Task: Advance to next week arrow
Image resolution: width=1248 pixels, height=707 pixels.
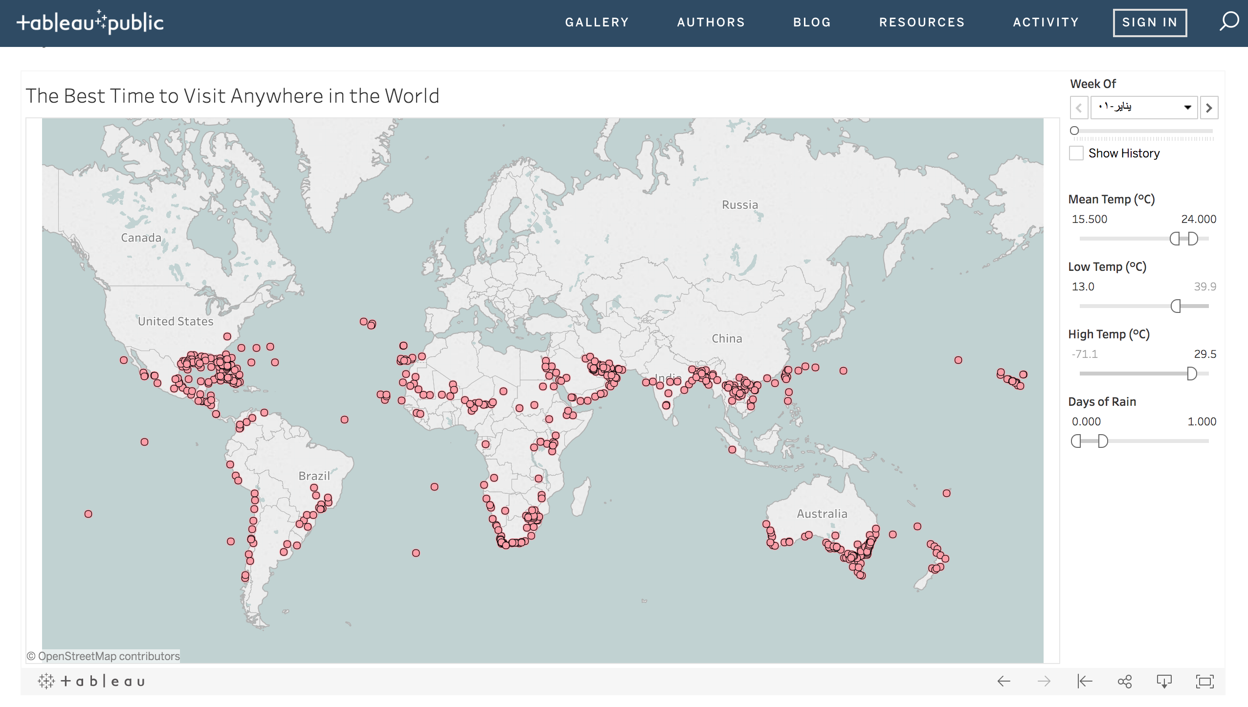Action: pyautogui.click(x=1209, y=108)
